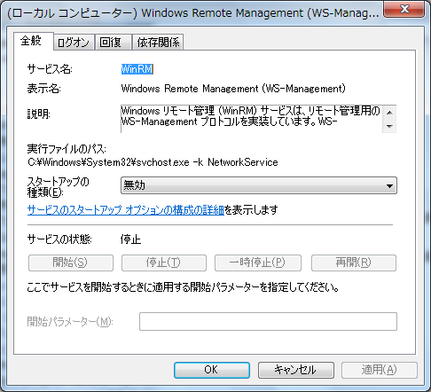The width and height of the screenshot is (431, 392).
Task: Open the 回復 tab
Action: point(113,43)
